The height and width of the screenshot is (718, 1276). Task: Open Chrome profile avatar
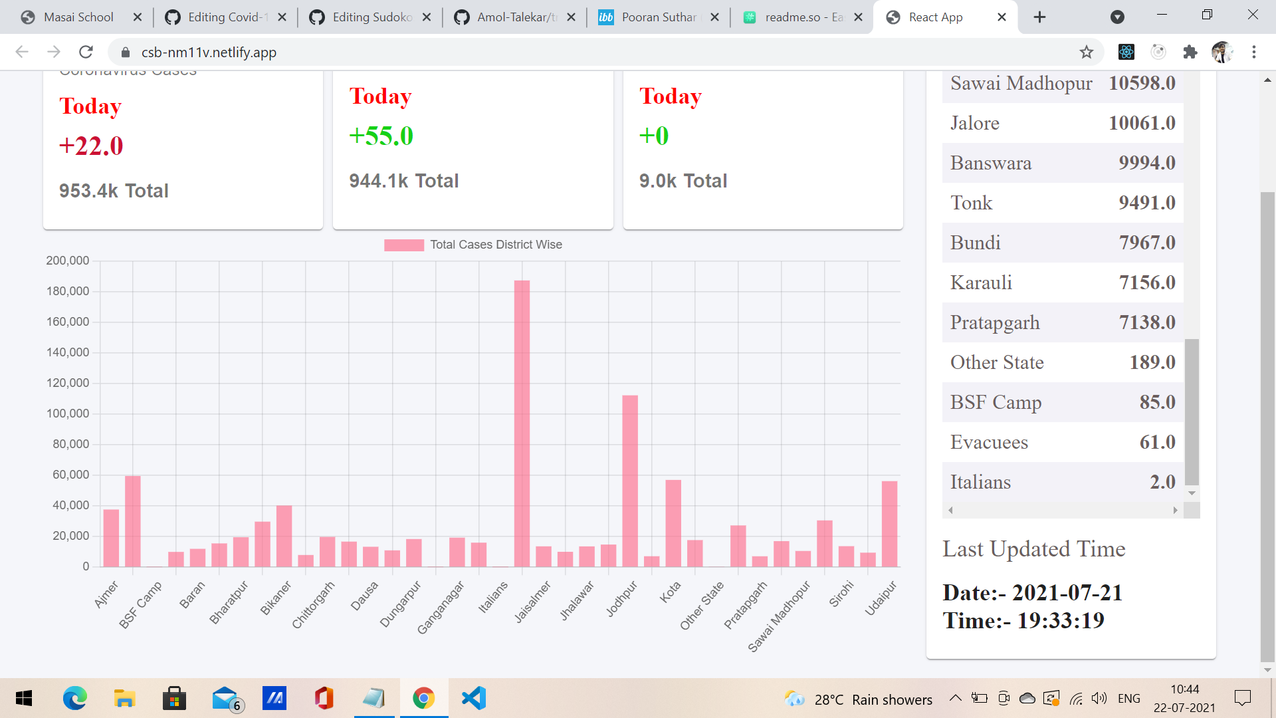pyautogui.click(x=1222, y=52)
